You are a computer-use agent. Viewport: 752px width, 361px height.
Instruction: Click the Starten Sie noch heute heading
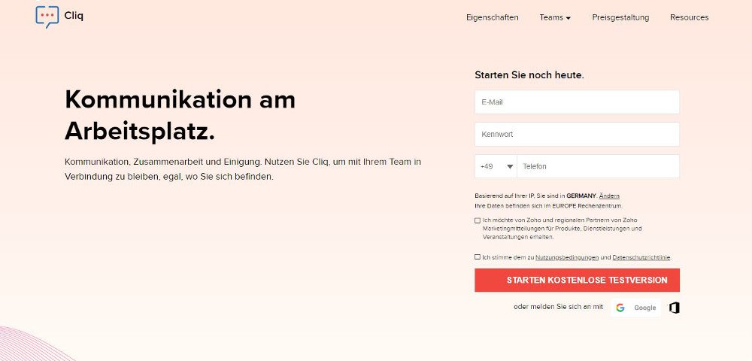(529, 75)
